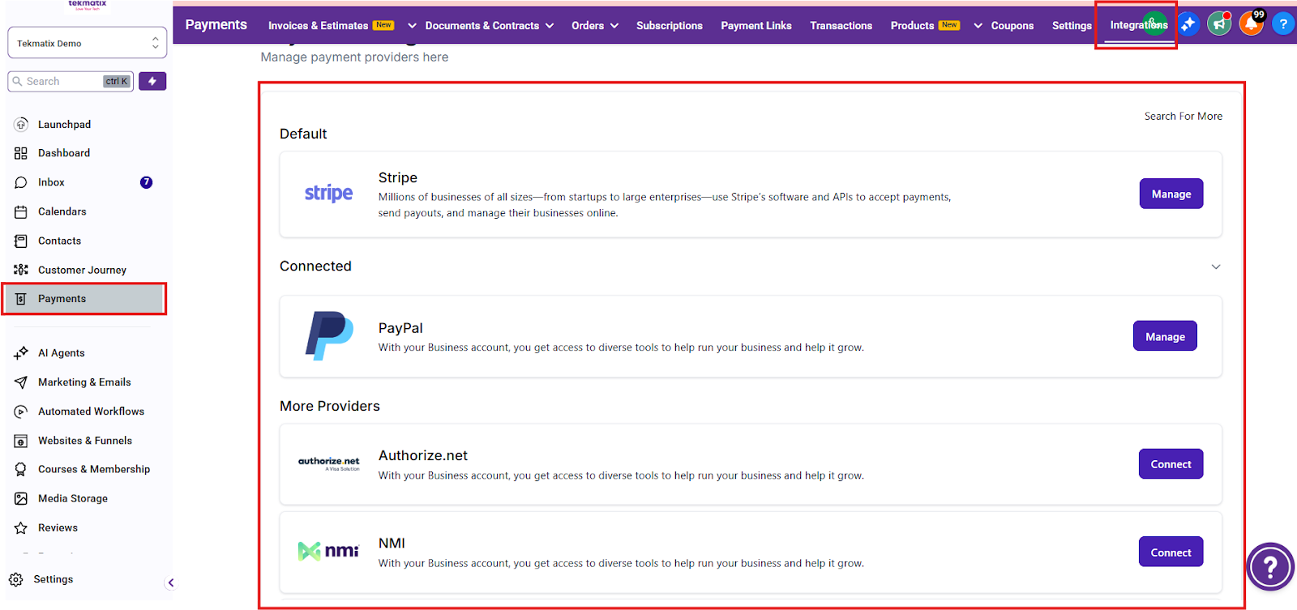The image size is (1297, 610).
Task: Connect the Authorize.net provider
Action: pos(1171,464)
